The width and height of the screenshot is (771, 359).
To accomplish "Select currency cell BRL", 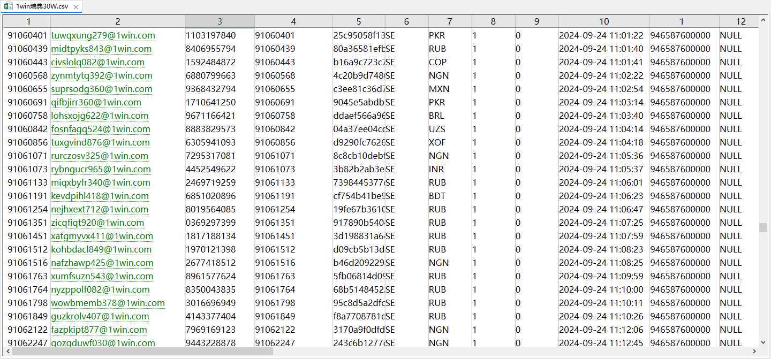I will pyautogui.click(x=450, y=116).
